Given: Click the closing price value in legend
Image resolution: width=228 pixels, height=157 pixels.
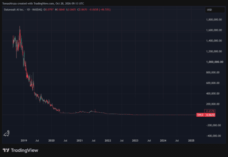Looking at the screenshot, I should coord(83,10).
